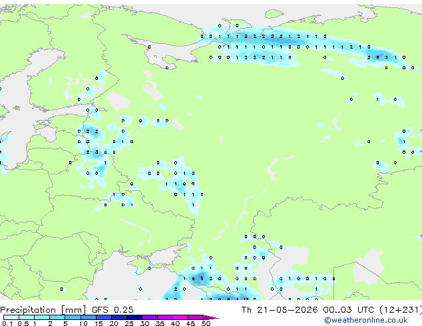Click the arrow tip at the legend's 50 end
Screen dimensions: 422x326
tap(212, 317)
